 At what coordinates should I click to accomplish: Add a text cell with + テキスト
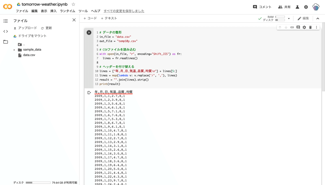pyautogui.click(x=109, y=18)
